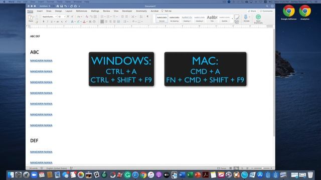
Task: Expand the Customize Quick Access Toolbar arrow
Action: [79, 6]
